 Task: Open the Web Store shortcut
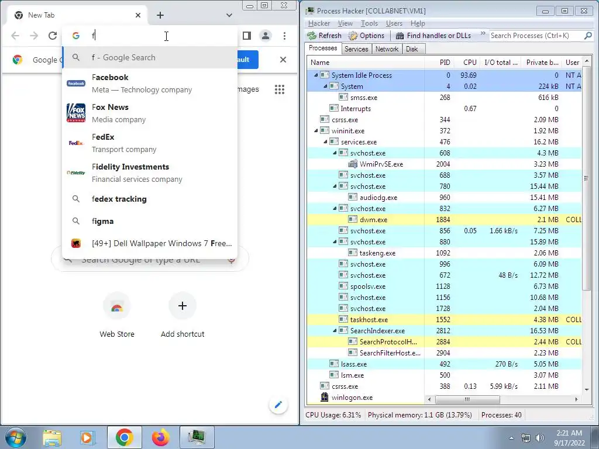117,315
